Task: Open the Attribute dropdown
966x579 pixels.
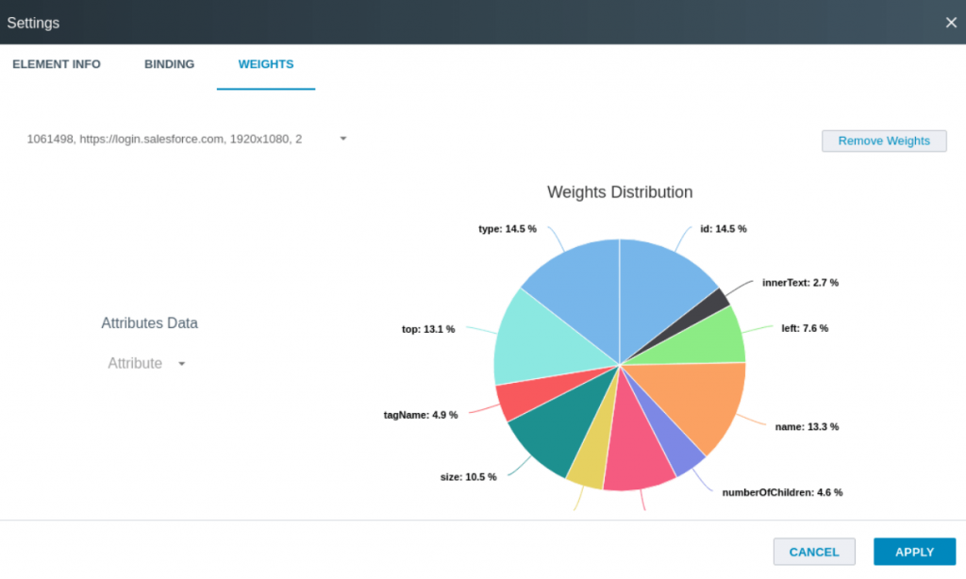Action: tap(146, 363)
